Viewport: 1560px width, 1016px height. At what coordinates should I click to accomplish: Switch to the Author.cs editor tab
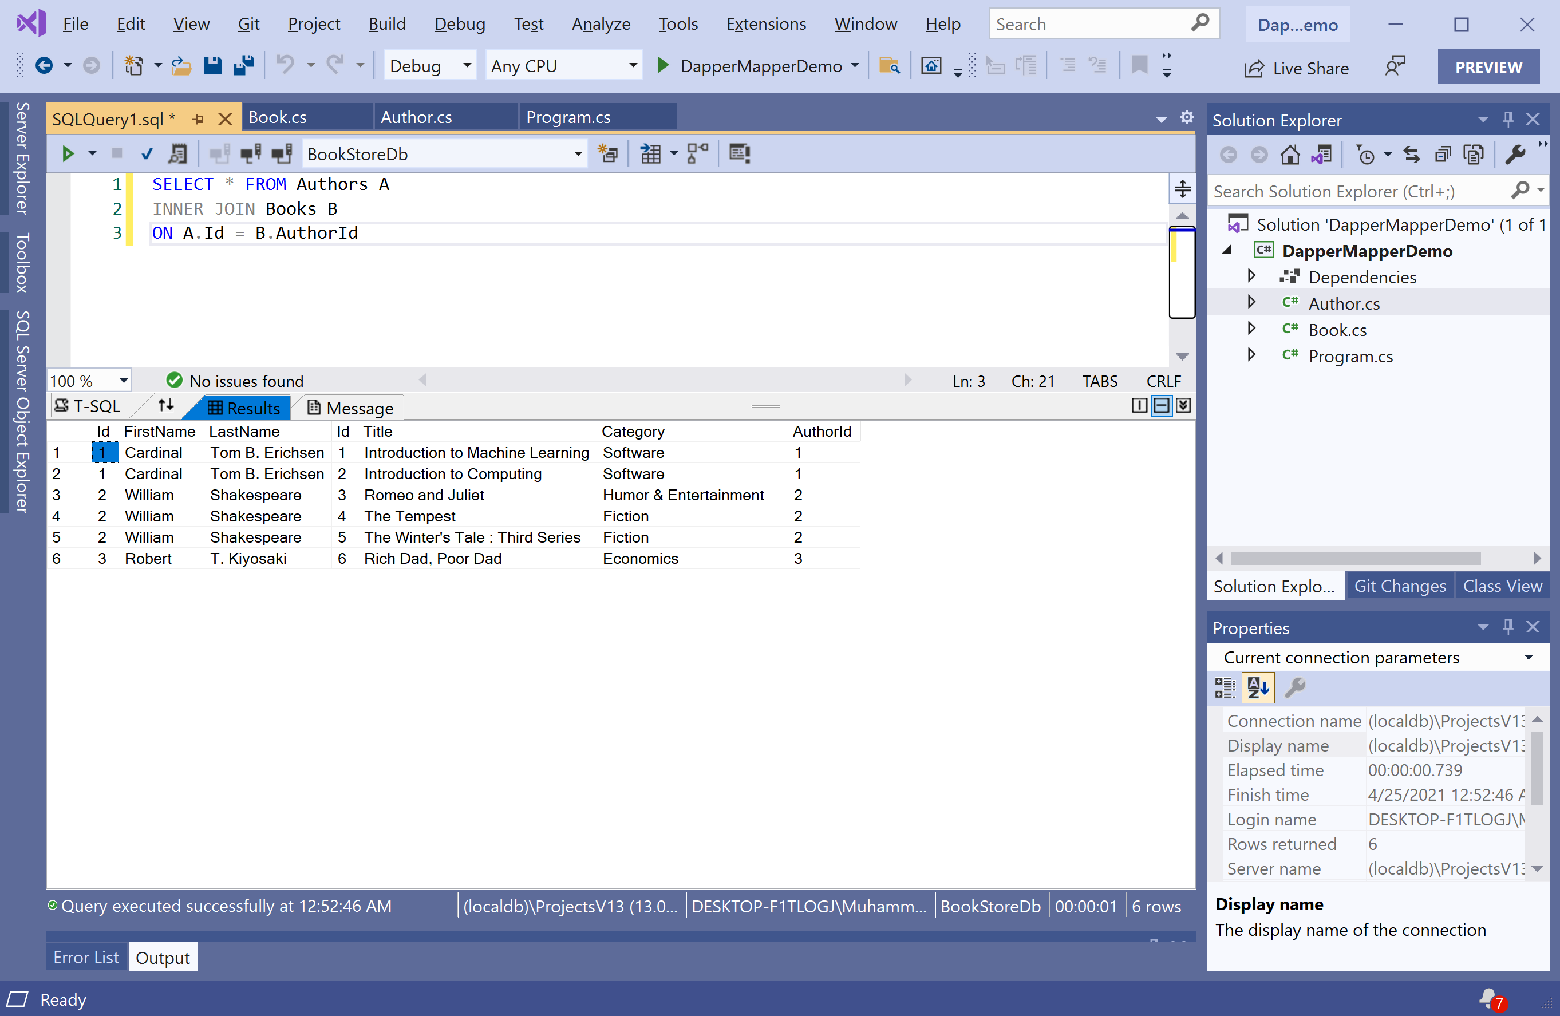pos(416,117)
